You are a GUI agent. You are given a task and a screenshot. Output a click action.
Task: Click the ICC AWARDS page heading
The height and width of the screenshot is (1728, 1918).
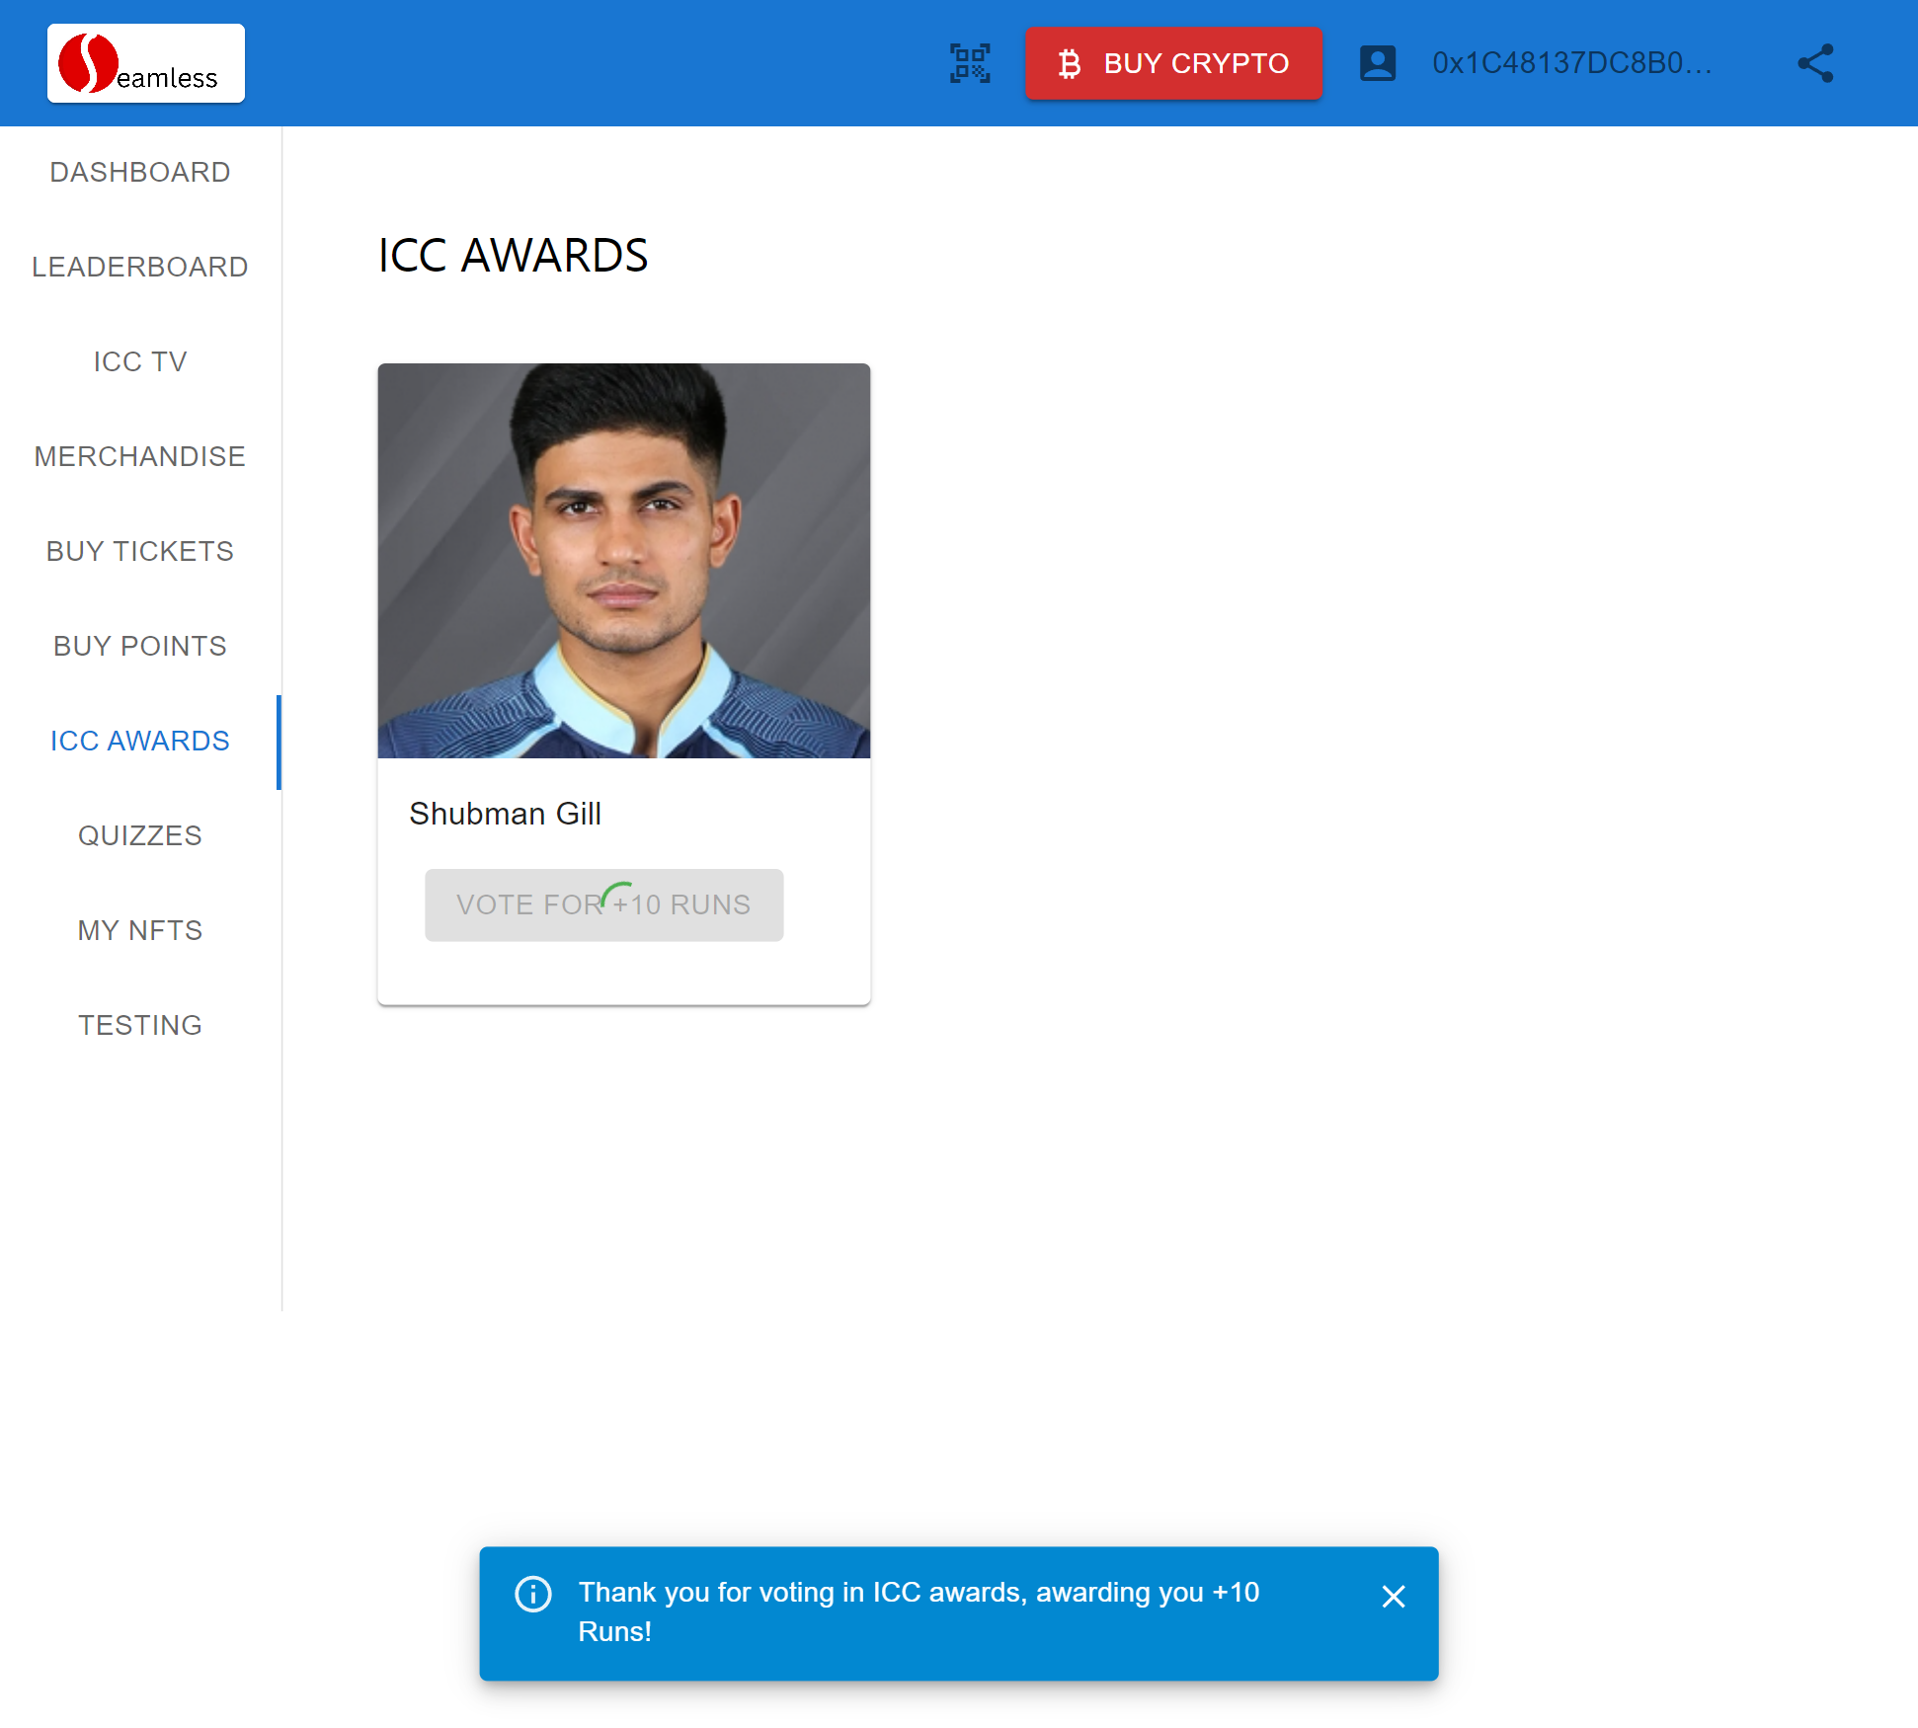[x=513, y=256]
